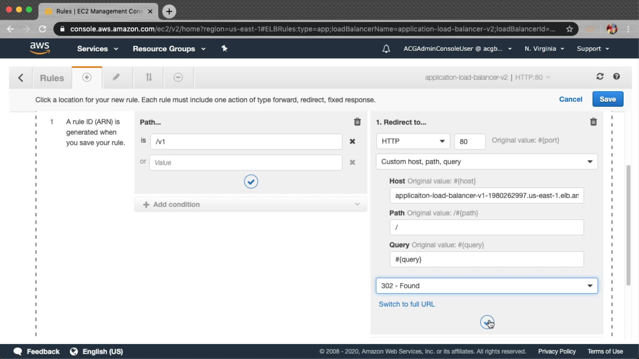Open the add rules tab icon
This screenshot has height=359, width=639.
coord(87,77)
